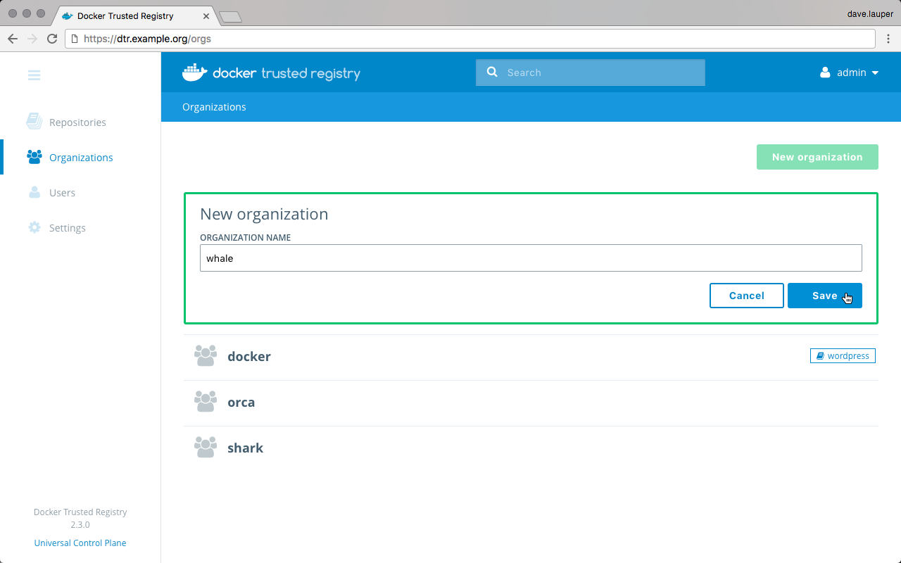
Task: Click the group icon beside orca
Action: pyautogui.click(x=206, y=402)
